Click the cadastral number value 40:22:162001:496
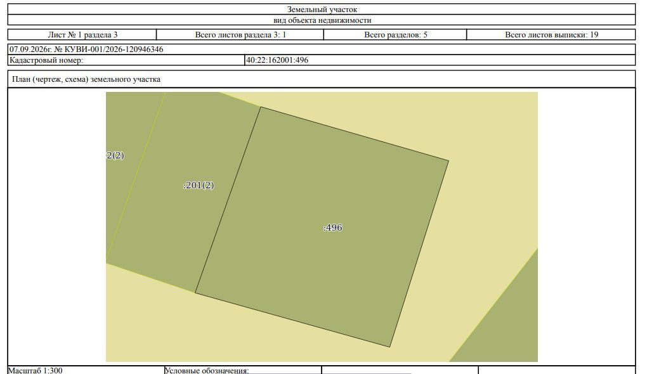This screenshot has height=374, width=647. [x=277, y=60]
